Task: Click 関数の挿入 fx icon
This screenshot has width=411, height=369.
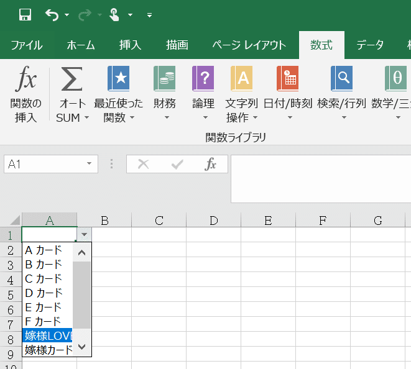Action: pos(25,78)
